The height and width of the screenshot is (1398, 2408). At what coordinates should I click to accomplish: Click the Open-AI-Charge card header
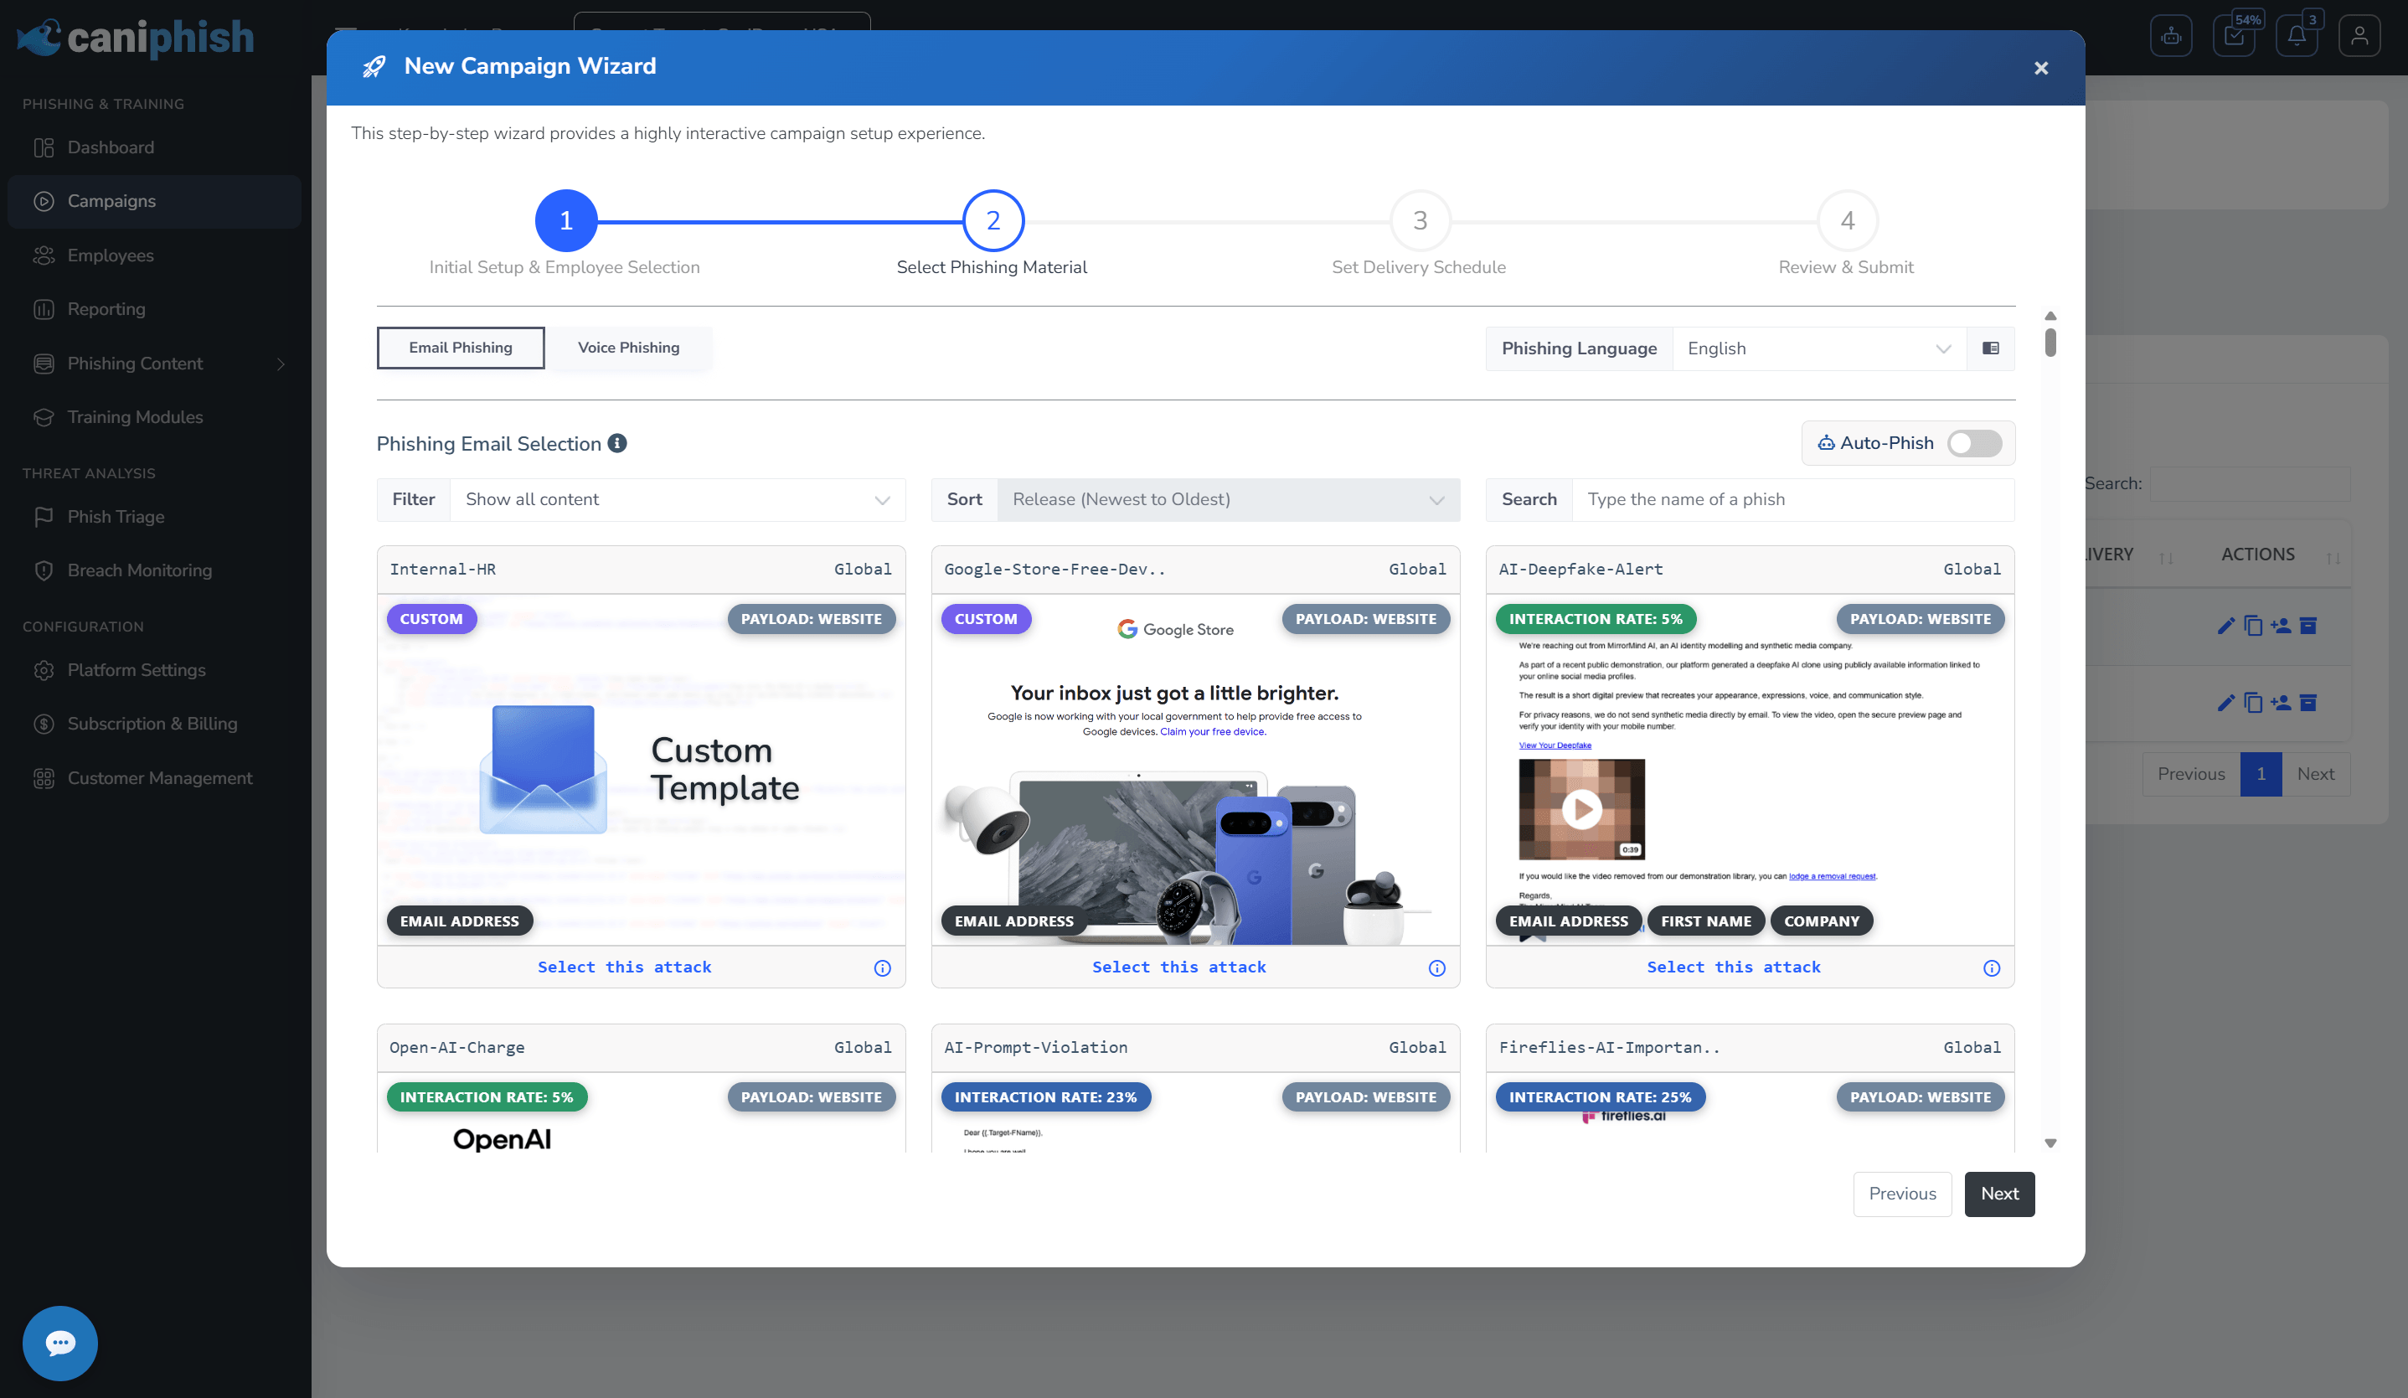pyautogui.click(x=642, y=1047)
